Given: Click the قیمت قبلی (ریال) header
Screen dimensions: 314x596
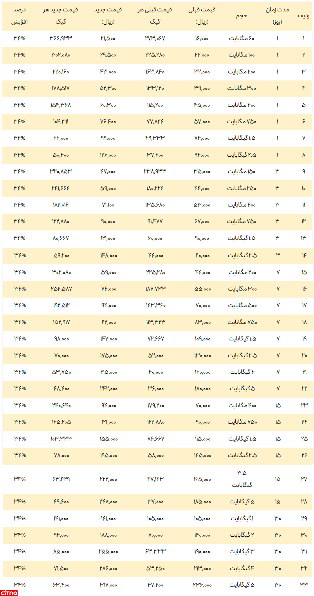Looking at the screenshot, I should pyautogui.click(x=202, y=16).
